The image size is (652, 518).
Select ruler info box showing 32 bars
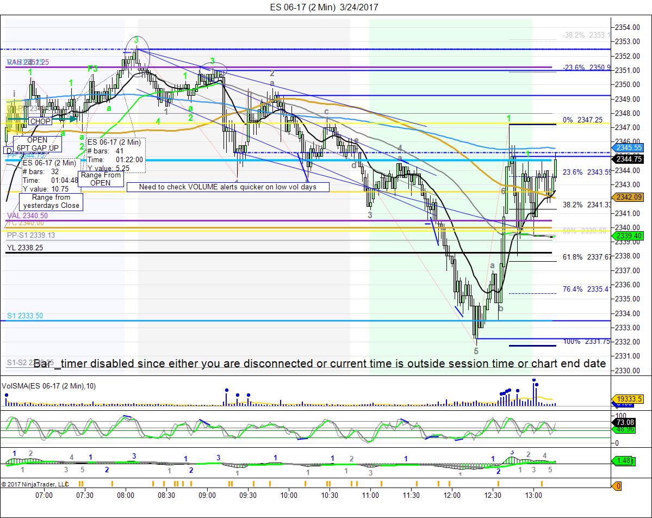(x=51, y=176)
